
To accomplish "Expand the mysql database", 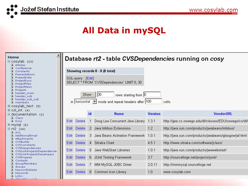I will point(9,125).
